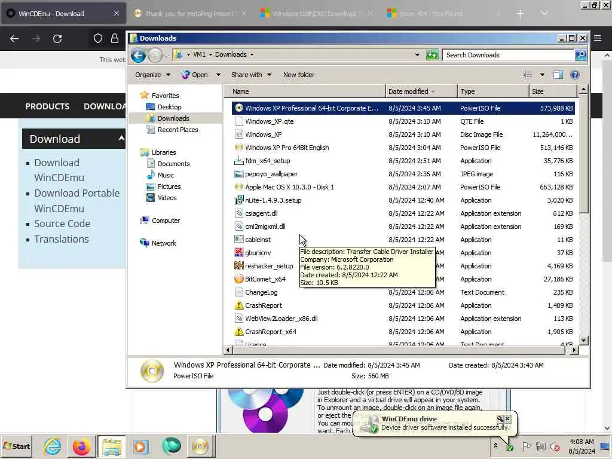Open the Documents library
Screen dimensions: 612x459
point(173,164)
